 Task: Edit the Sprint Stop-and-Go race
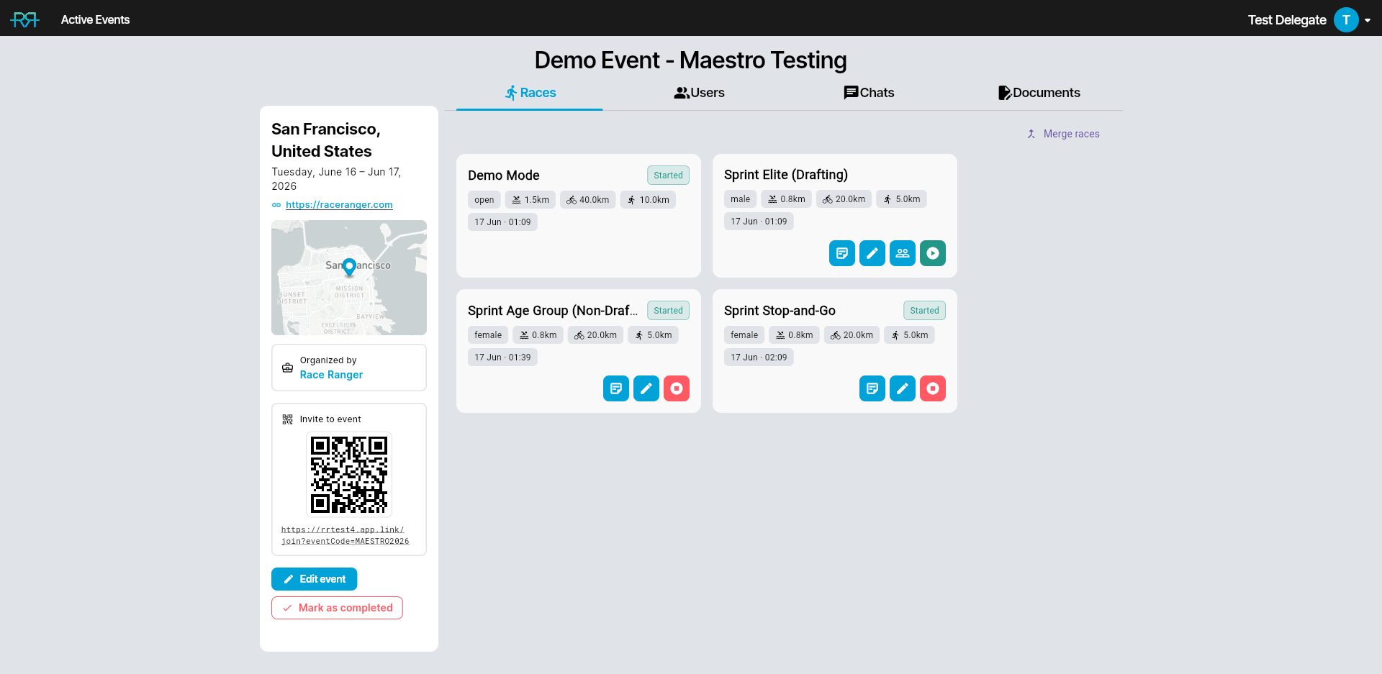(903, 388)
